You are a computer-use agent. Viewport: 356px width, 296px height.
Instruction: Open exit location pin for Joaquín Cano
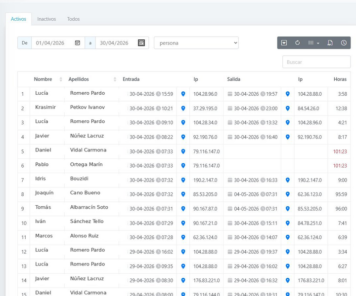(288, 194)
